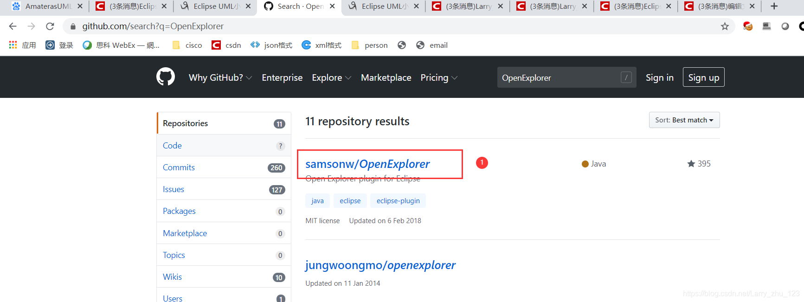Select Commits filter in sidebar

click(224, 167)
